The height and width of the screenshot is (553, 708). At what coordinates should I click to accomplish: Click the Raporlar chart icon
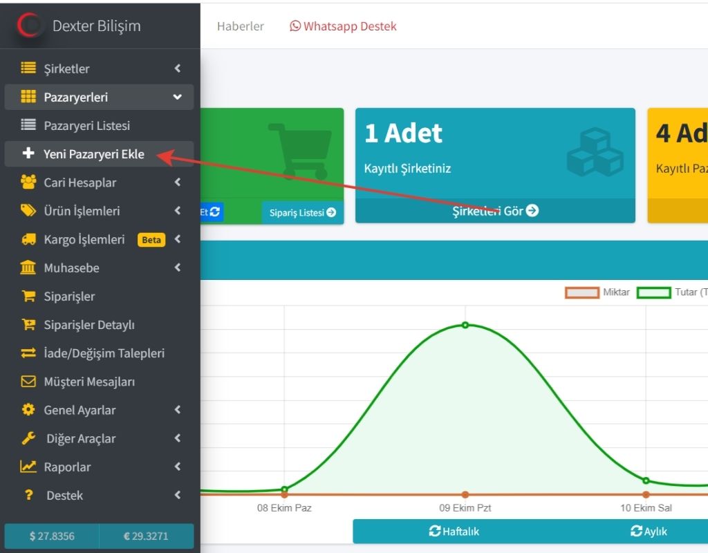tap(28, 467)
